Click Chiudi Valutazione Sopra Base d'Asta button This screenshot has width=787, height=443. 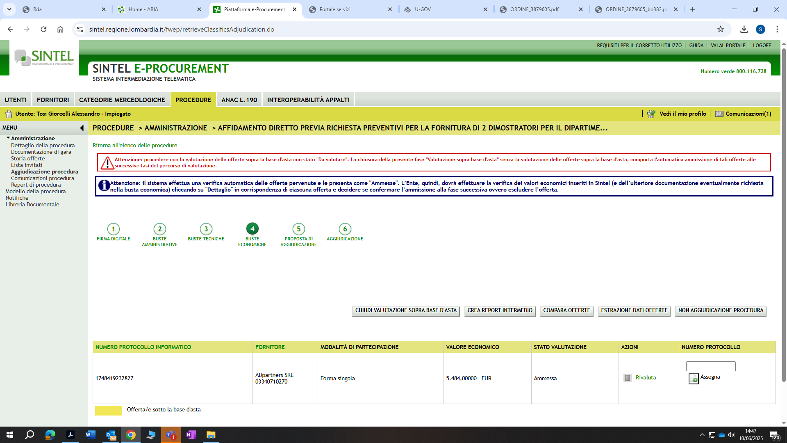pyautogui.click(x=406, y=311)
